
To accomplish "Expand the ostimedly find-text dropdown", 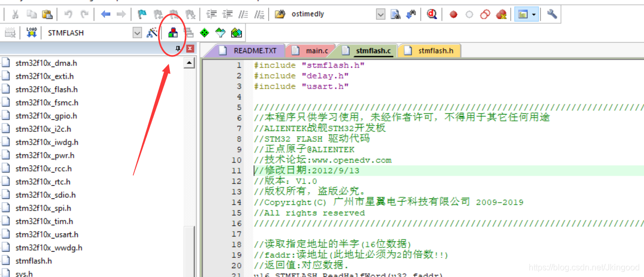I will [380, 14].
